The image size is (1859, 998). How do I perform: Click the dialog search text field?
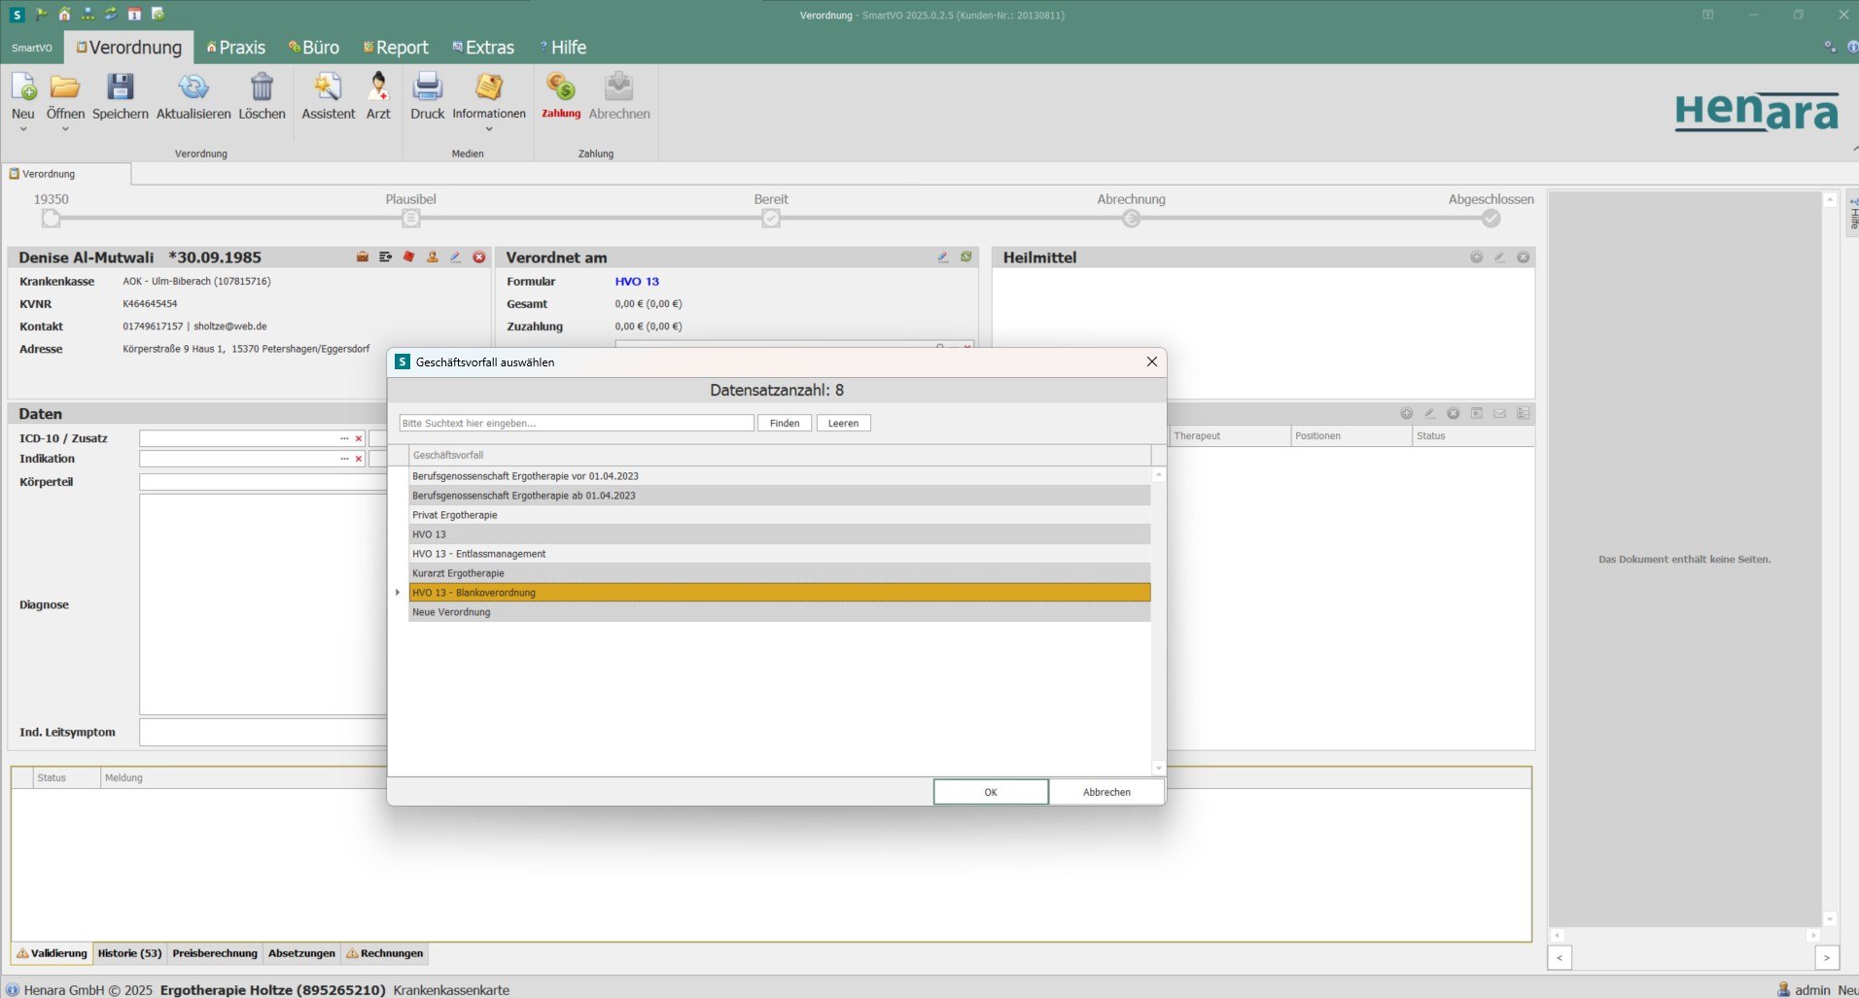click(576, 423)
